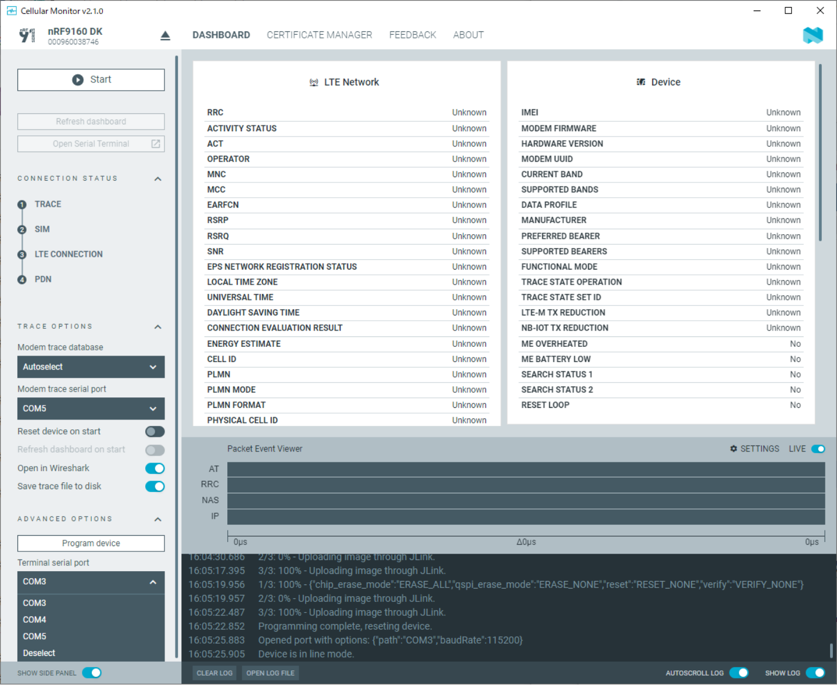
Task: Click the eject device icon
Action: (165, 36)
